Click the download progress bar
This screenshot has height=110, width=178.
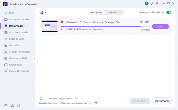click(106, 26)
